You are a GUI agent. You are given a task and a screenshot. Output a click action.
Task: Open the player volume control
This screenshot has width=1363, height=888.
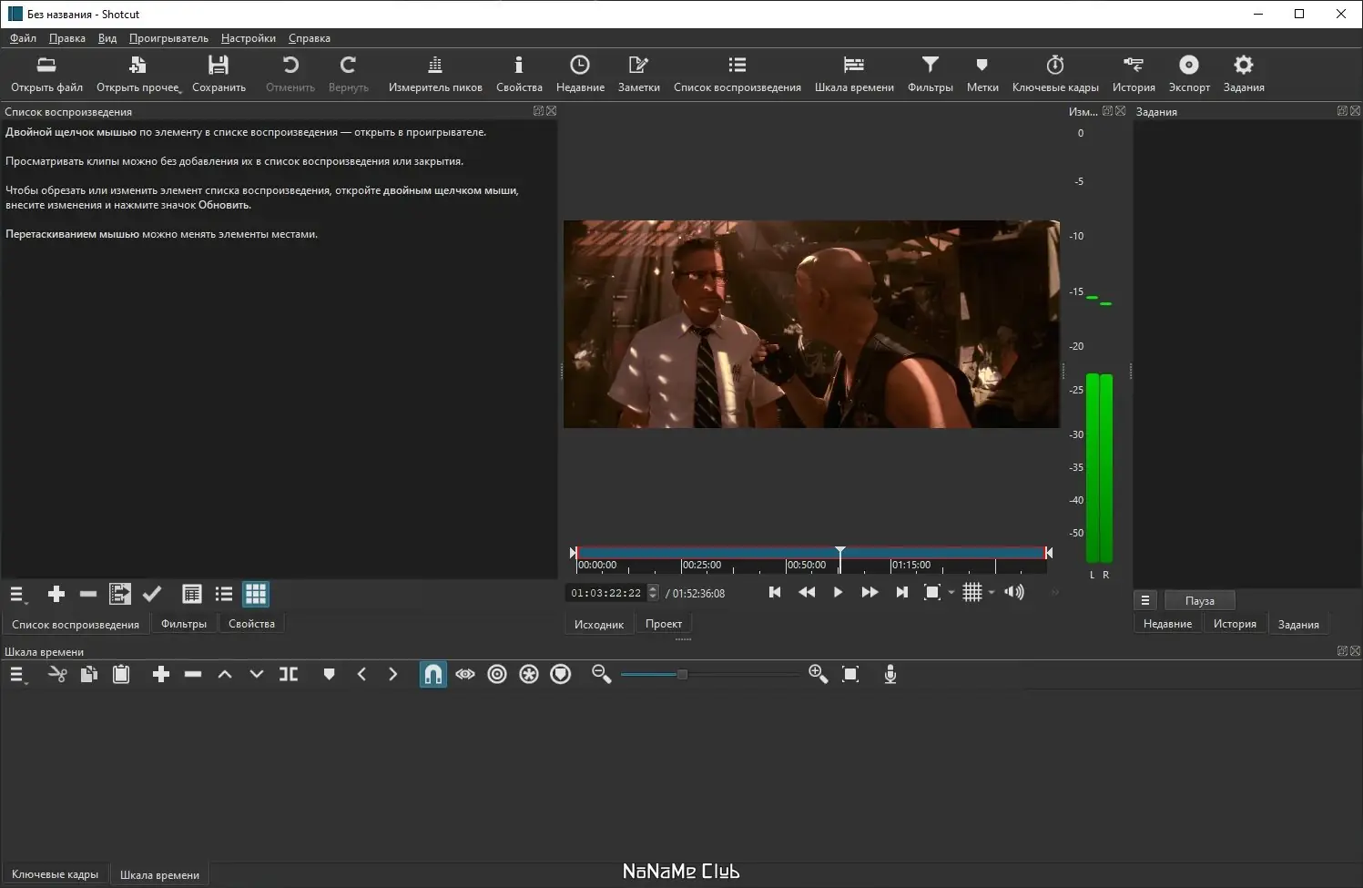click(1014, 592)
